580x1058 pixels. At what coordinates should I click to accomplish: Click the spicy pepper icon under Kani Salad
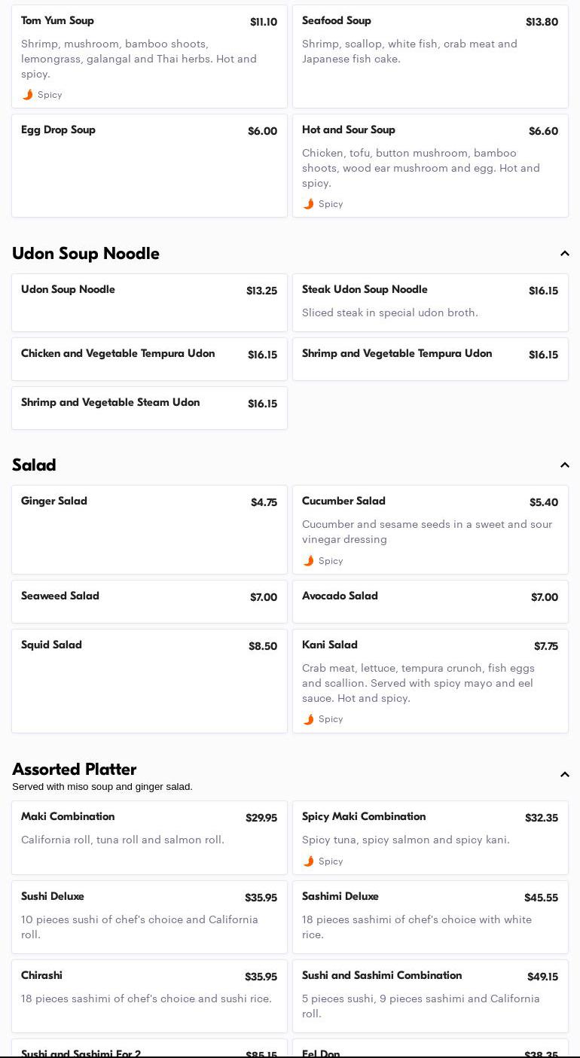pos(309,719)
